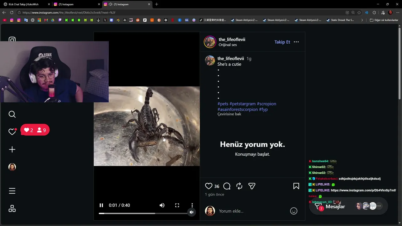
Task: Click the Instagram link in LIFELIKE's chat message
Action: point(363,191)
